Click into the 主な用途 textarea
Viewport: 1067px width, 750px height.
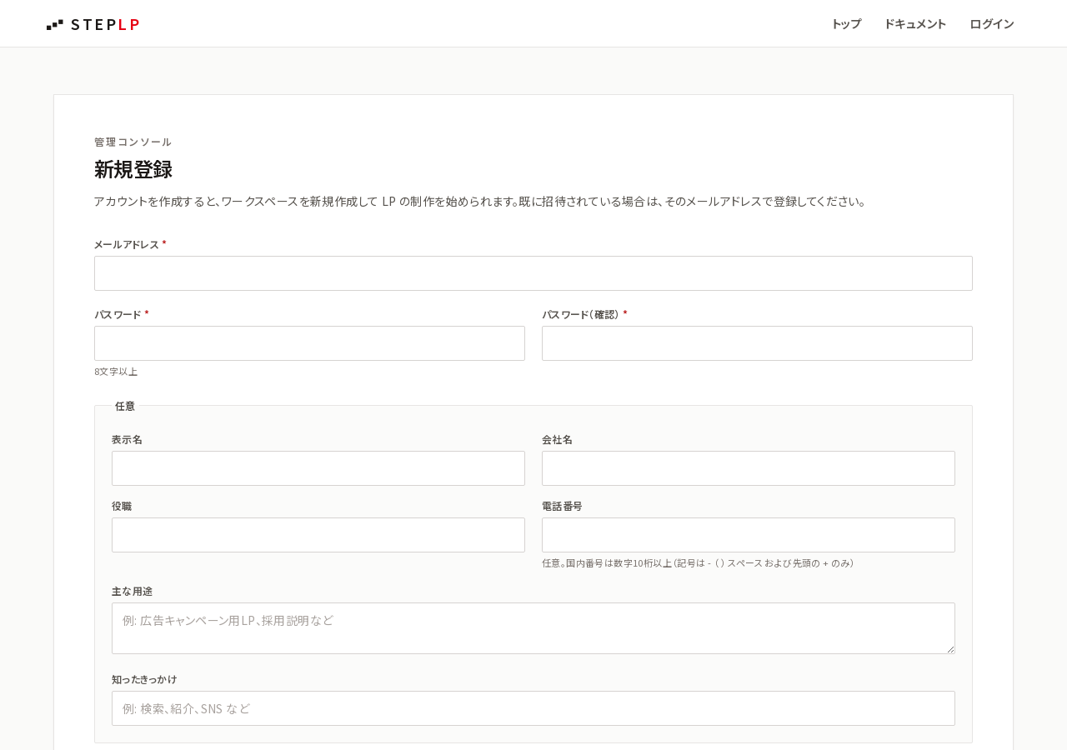[533, 628]
